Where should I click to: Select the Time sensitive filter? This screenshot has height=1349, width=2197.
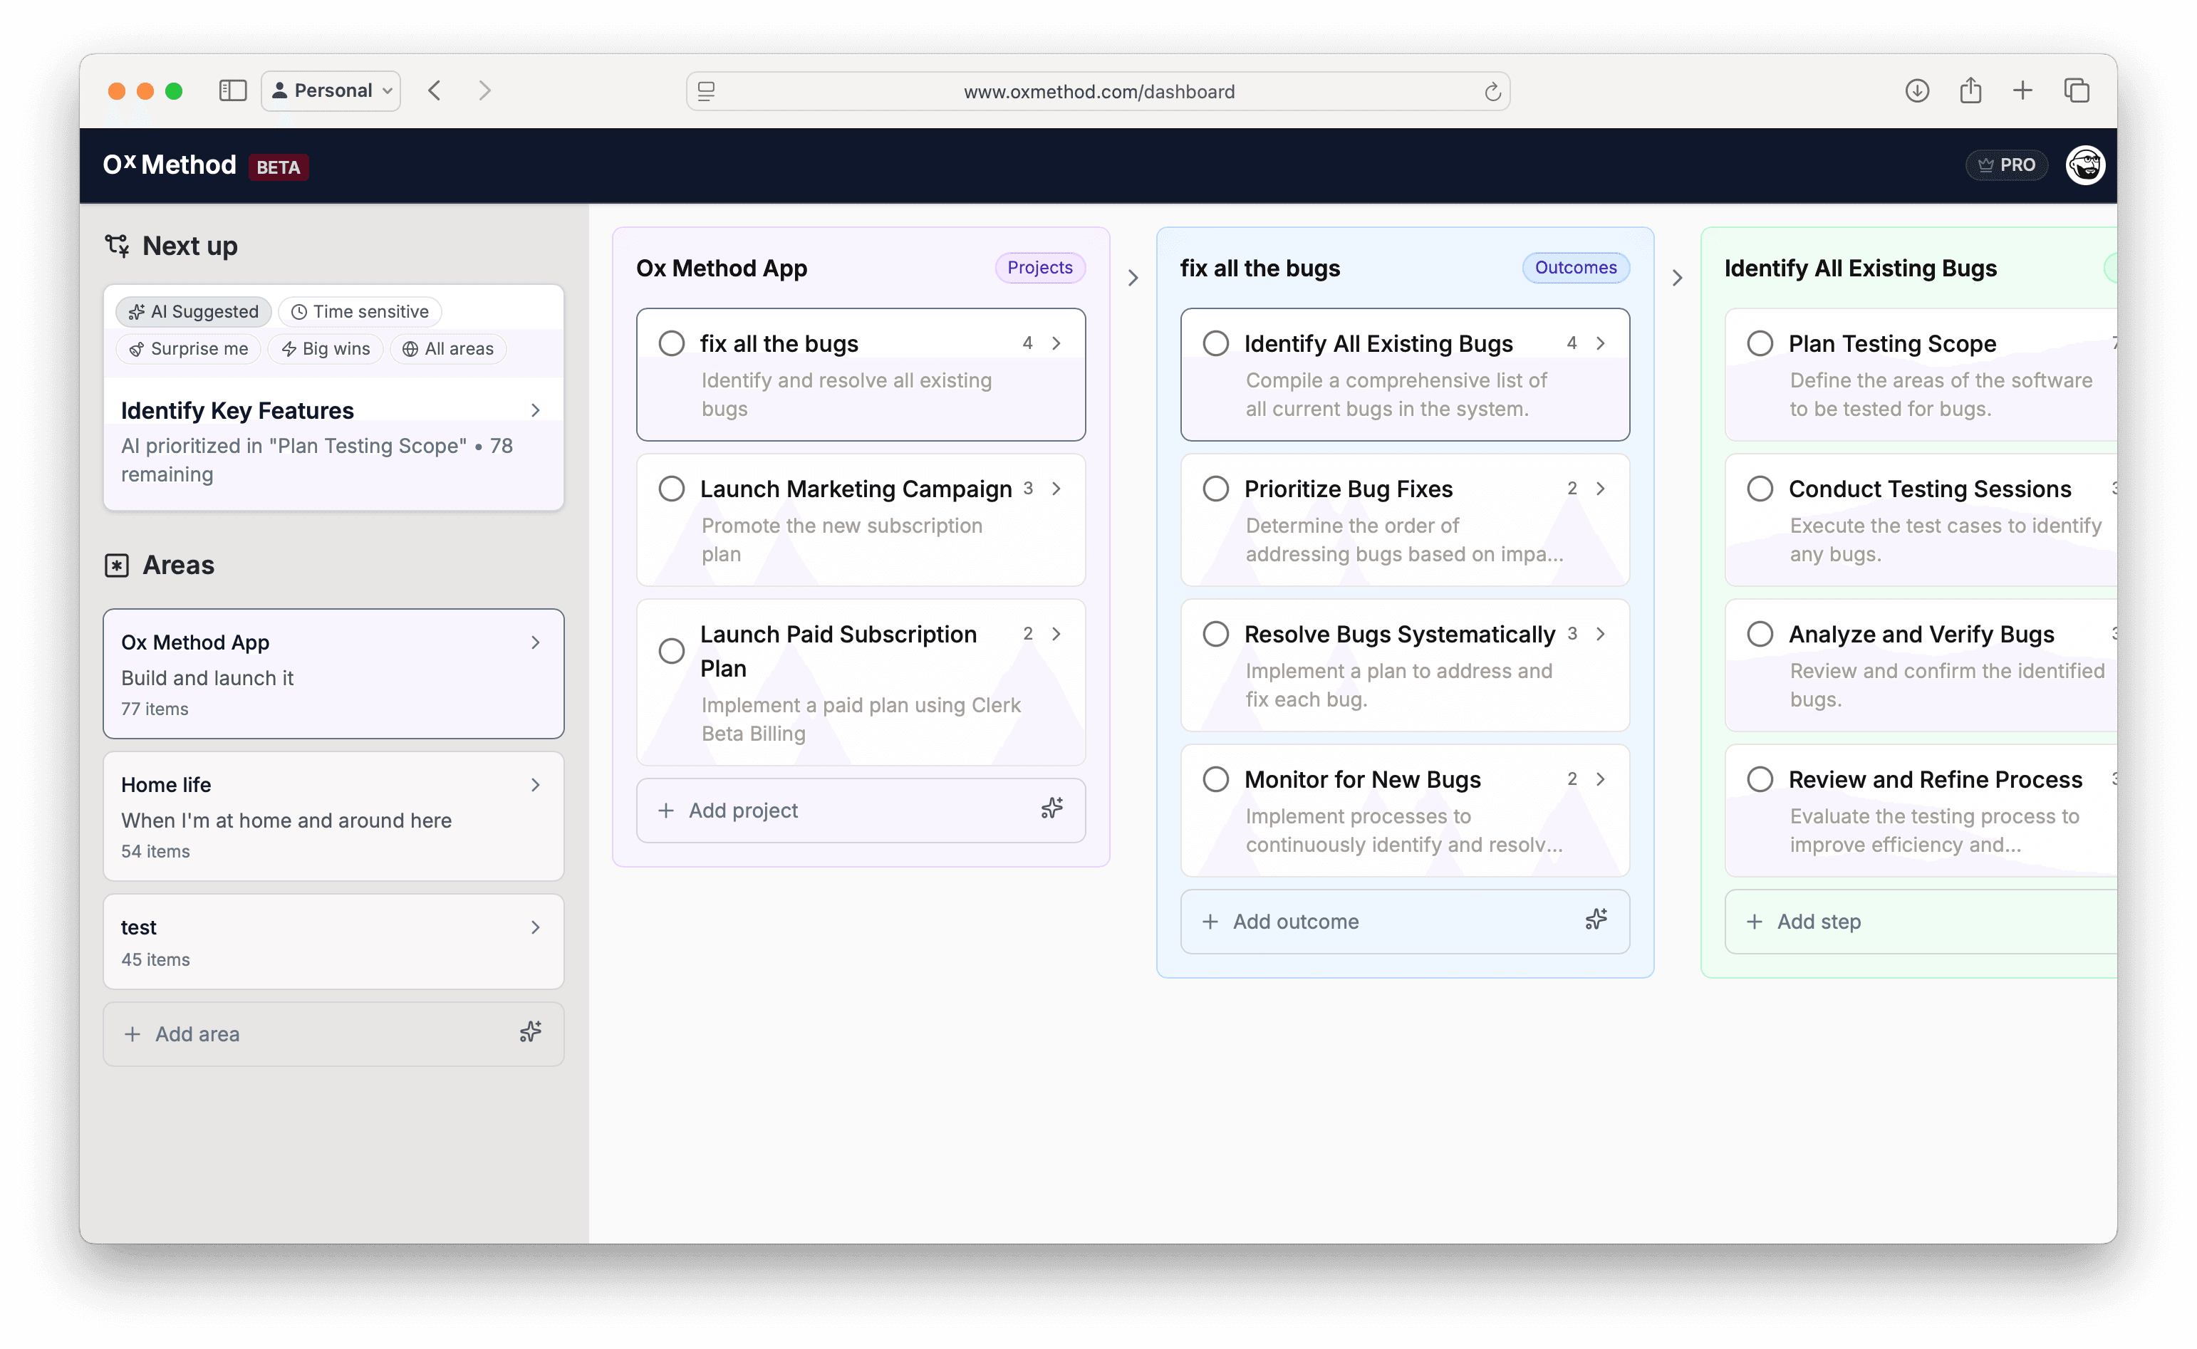[360, 311]
